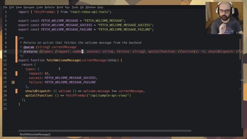This screenshot has height=139, width=247.
Task: Click the orange change marker beside line 15
Action: (16, 73)
